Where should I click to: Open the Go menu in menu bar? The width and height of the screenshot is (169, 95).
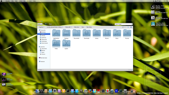(x=24, y=1)
